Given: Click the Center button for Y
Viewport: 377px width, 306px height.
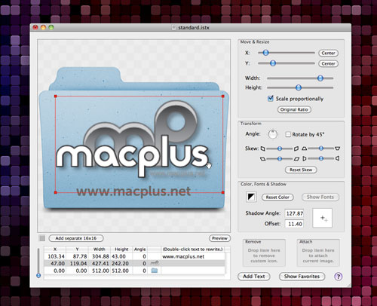Looking at the screenshot, I should click(x=328, y=63).
